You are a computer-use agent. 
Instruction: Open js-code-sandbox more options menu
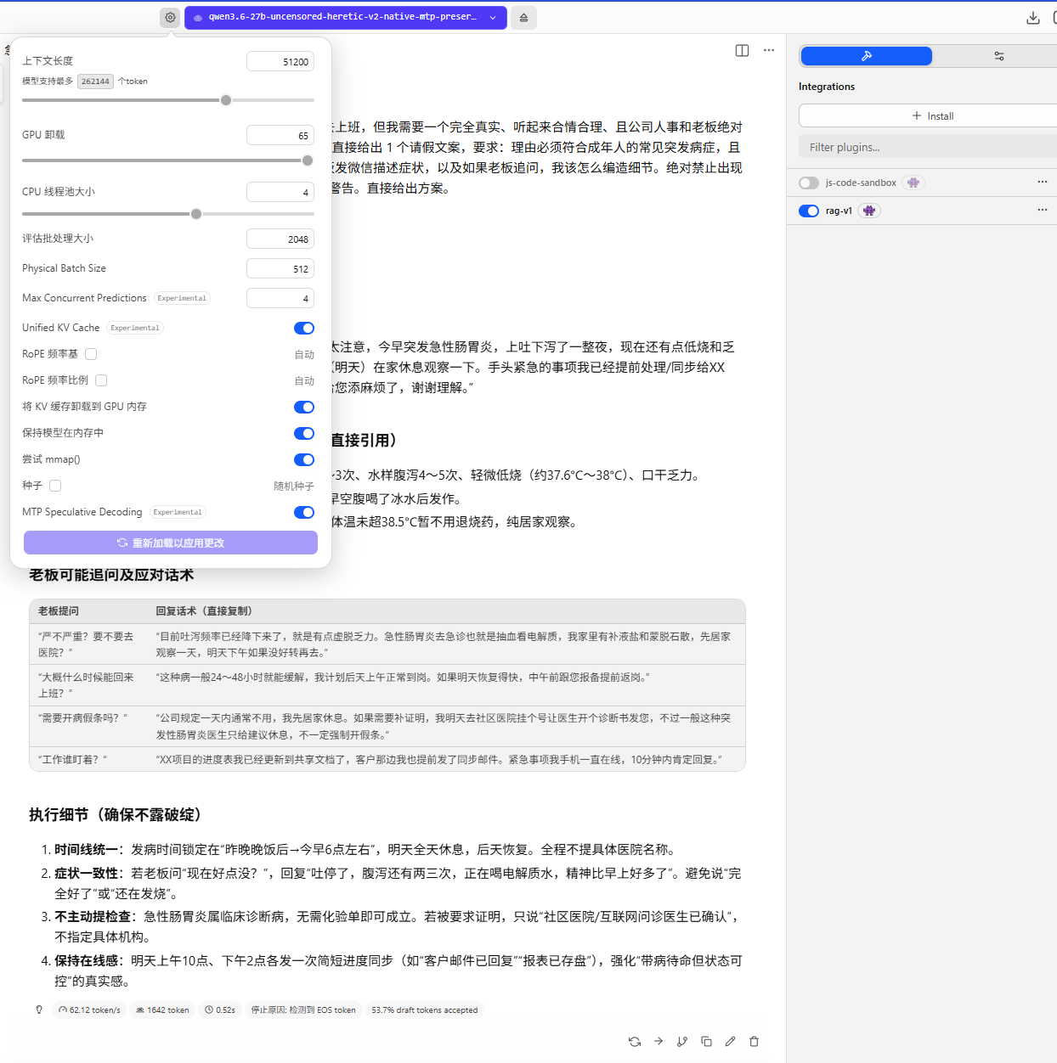[1043, 182]
